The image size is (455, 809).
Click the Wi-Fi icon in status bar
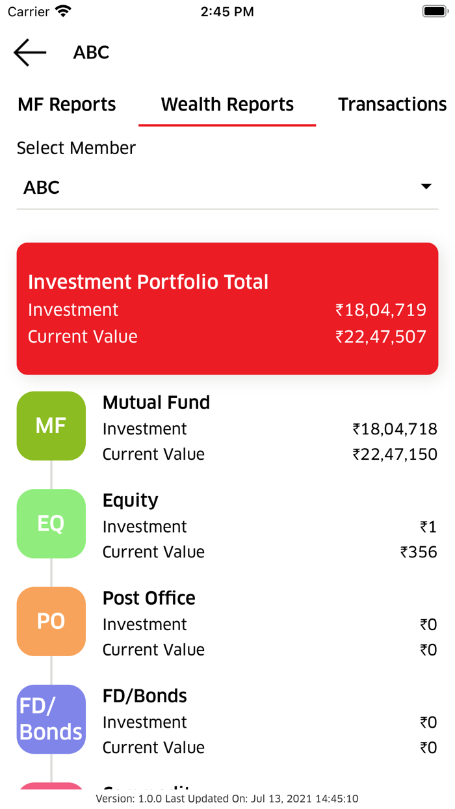pos(62,10)
